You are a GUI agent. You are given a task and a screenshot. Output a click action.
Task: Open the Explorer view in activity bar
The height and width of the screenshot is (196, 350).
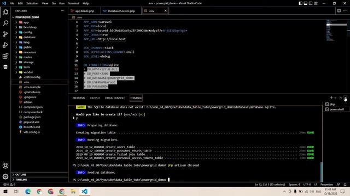[x=5, y=12]
